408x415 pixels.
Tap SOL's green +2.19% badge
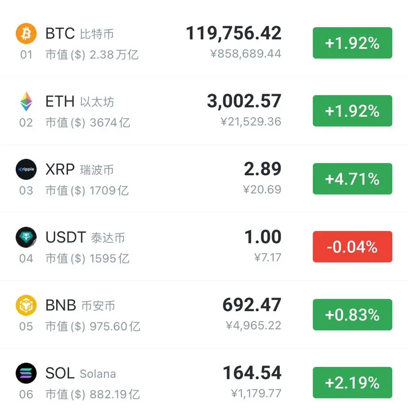[x=352, y=383]
